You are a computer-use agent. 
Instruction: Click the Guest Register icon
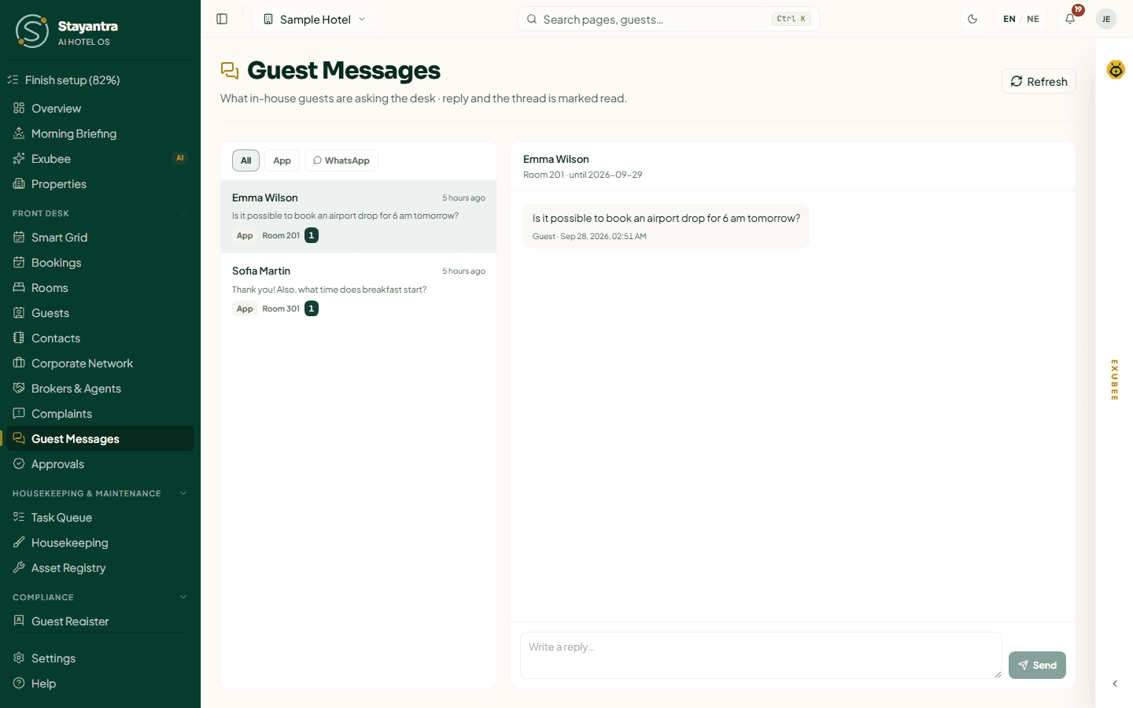[x=19, y=621]
